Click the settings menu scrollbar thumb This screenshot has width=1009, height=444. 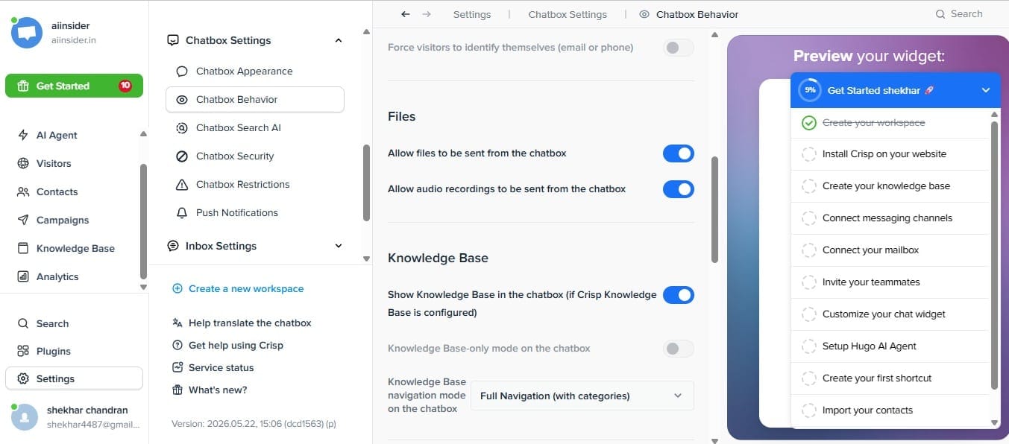pos(366,183)
